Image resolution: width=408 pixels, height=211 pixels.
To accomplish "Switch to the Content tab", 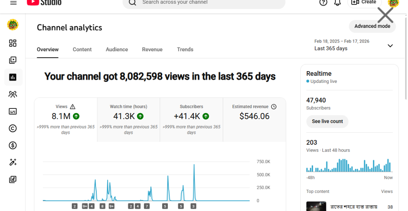I will click(x=82, y=49).
